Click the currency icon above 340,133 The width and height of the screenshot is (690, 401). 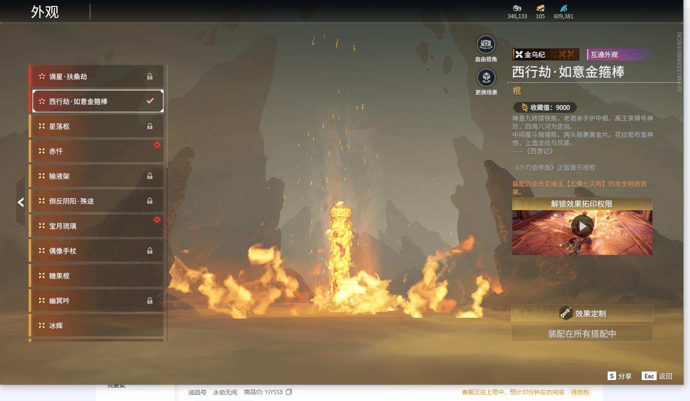[517, 8]
